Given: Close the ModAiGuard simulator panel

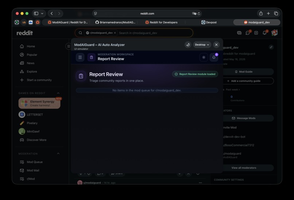Looking at the screenshot, I should point(216,45).
